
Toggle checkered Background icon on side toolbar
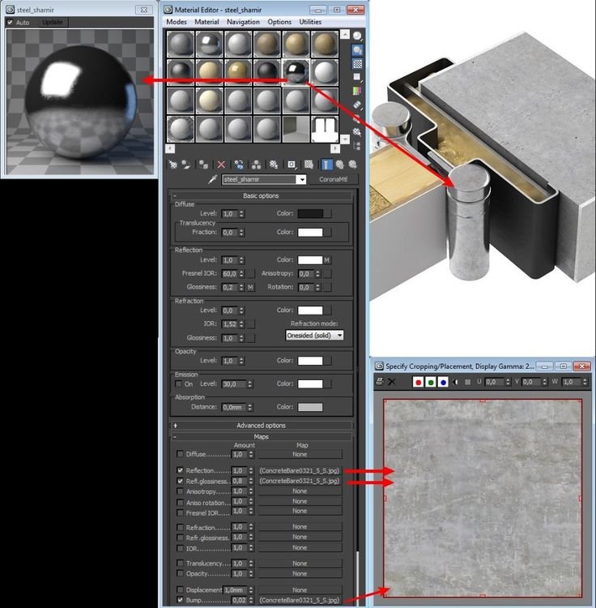357,63
